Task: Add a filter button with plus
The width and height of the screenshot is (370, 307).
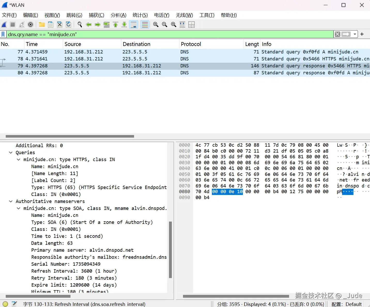Action: pyautogui.click(x=362, y=34)
